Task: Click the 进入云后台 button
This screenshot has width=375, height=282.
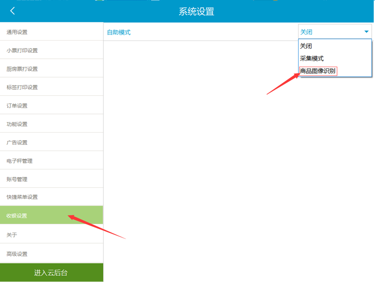Action: pyautogui.click(x=51, y=273)
